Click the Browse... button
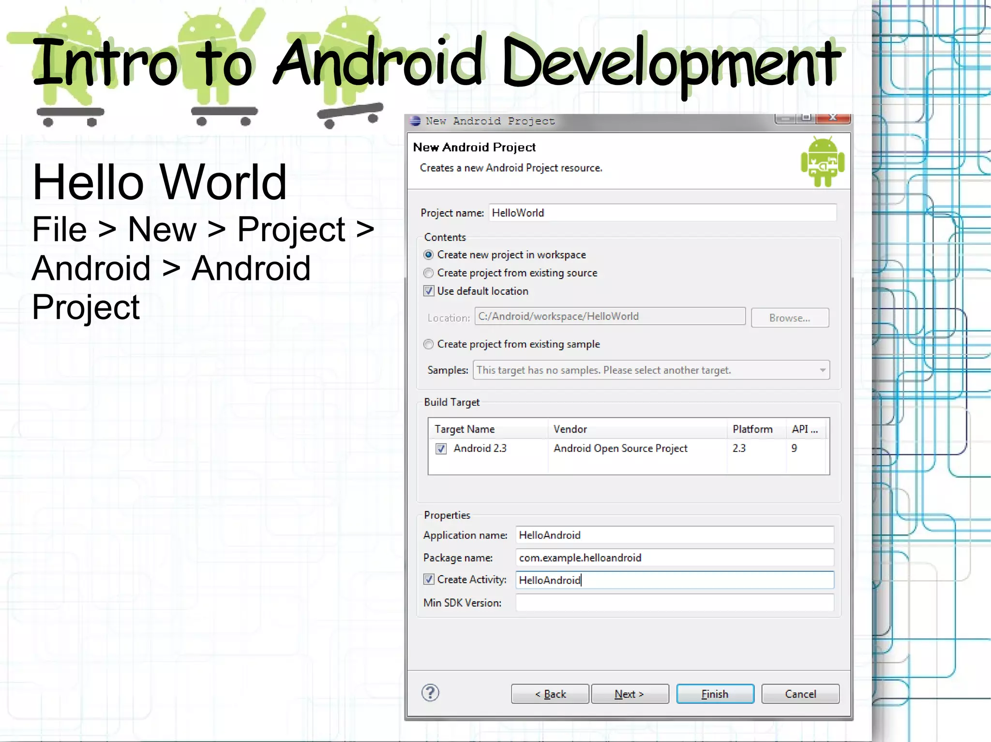The image size is (991, 742). [790, 318]
